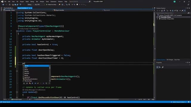The width and height of the screenshot is (191, 107).
Task: Click the Solution Explorer View Code icon
Action: point(180,11)
